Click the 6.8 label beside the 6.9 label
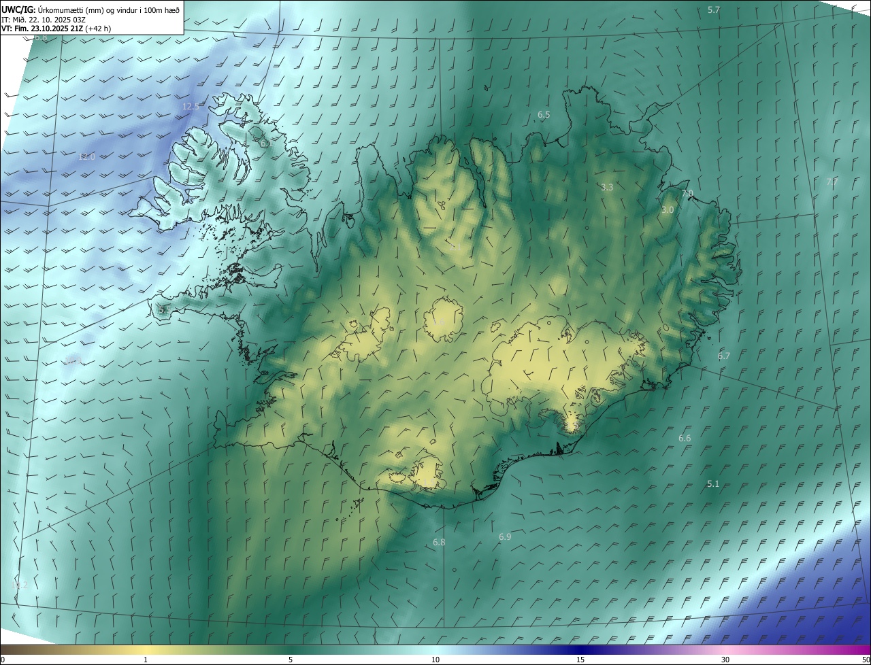 439,542
